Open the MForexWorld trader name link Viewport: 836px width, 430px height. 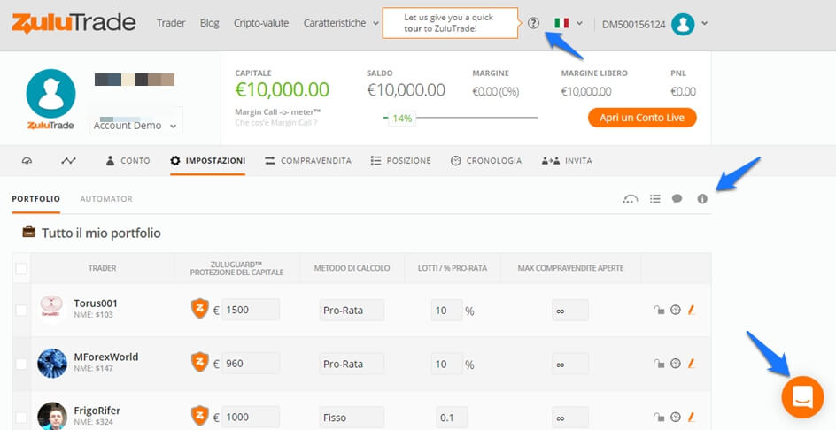coord(106,357)
